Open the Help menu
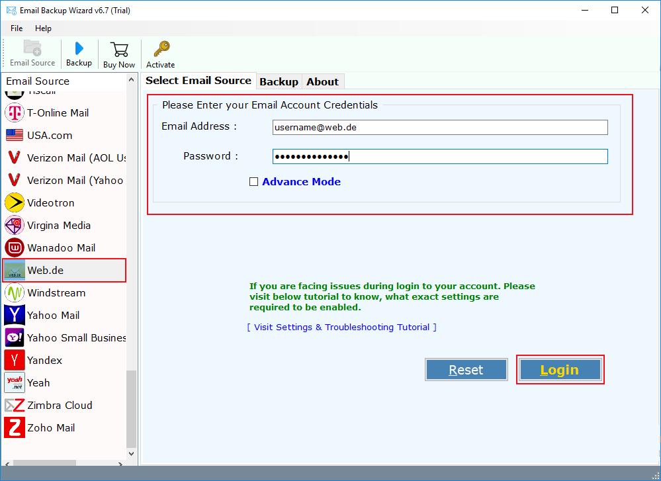 [43, 28]
